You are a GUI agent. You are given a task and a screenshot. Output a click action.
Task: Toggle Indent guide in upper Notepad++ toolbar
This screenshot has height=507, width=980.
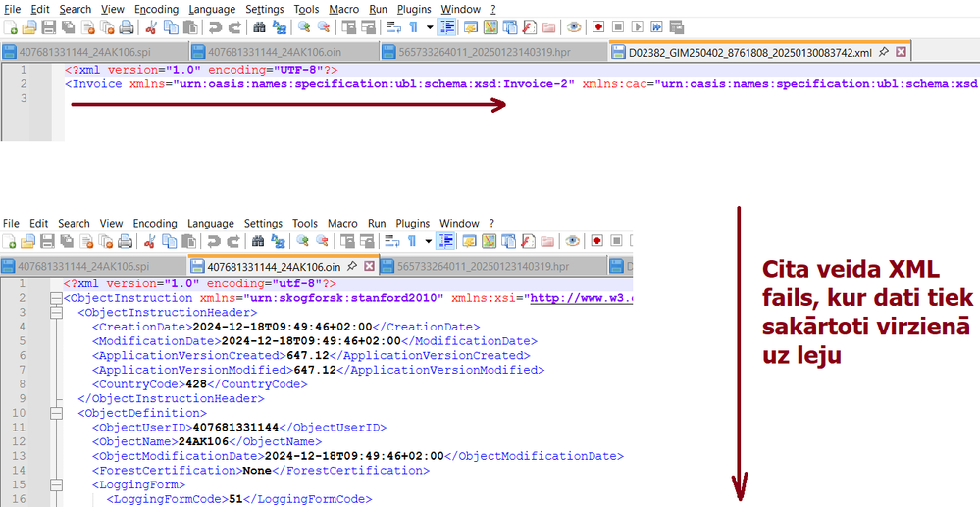(447, 27)
